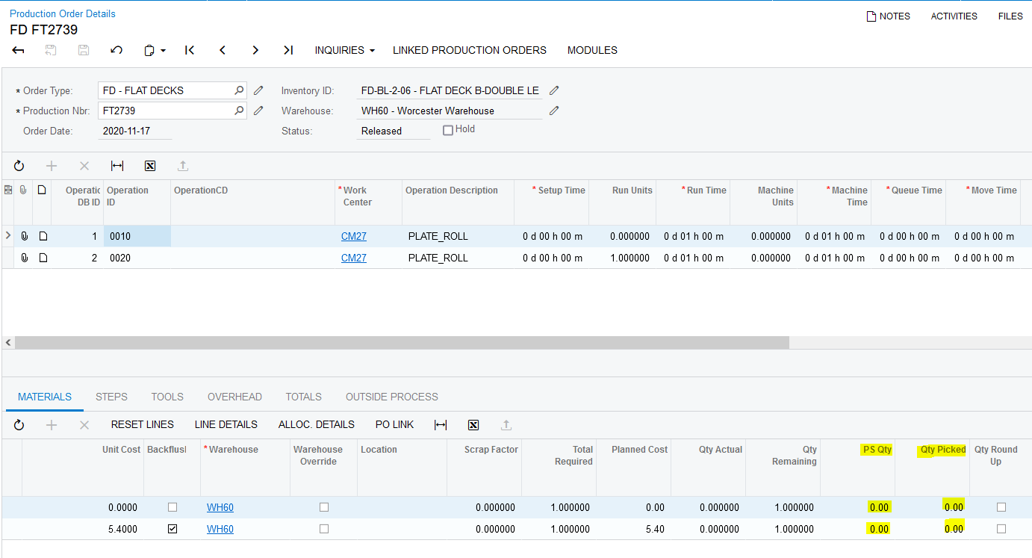Switch to the Overhead tab

point(234,397)
